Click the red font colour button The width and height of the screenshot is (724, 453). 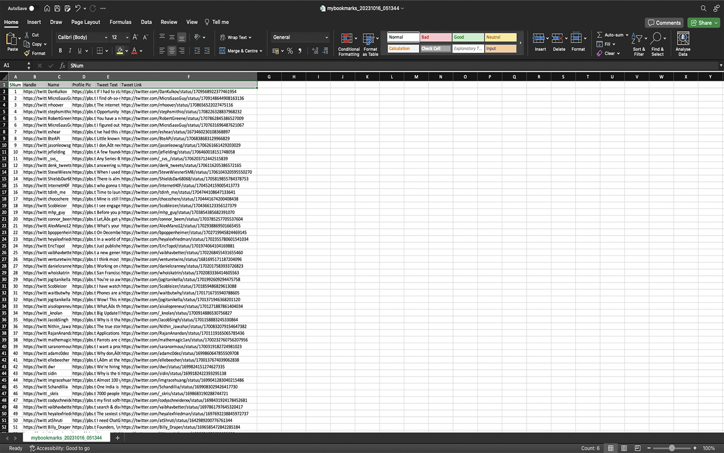click(134, 51)
